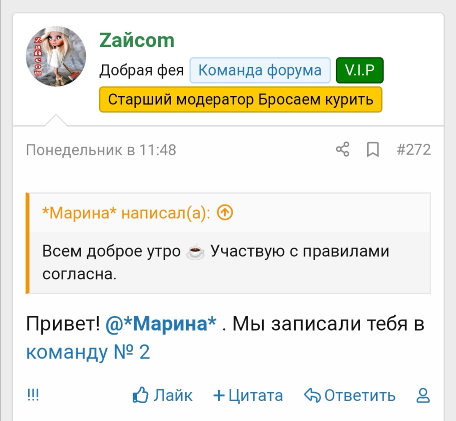Select the green V.I.P badge
The image size is (456, 421).
click(359, 70)
